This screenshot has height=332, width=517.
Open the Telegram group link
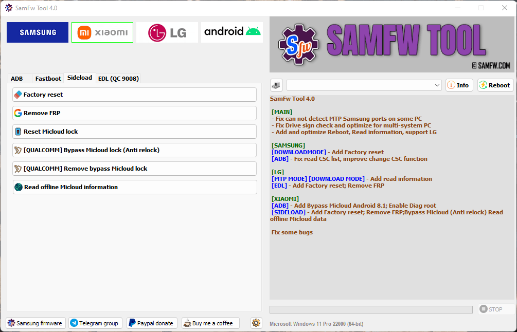[x=95, y=323]
